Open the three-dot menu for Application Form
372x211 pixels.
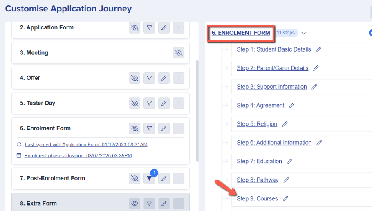pos(179,28)
